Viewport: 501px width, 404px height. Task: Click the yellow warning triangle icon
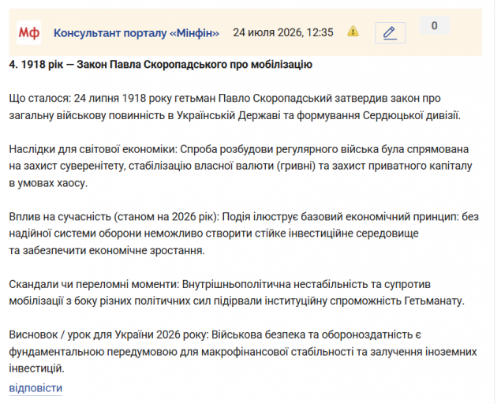pyautogui.click(x=353, y=32)
